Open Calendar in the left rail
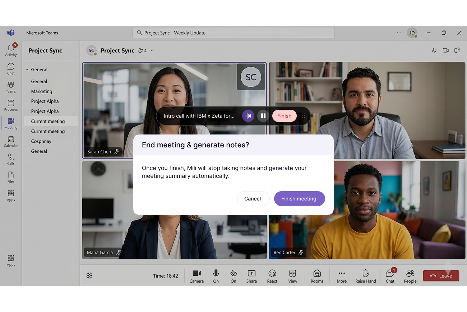467x312 pixels. click(11, 142)
